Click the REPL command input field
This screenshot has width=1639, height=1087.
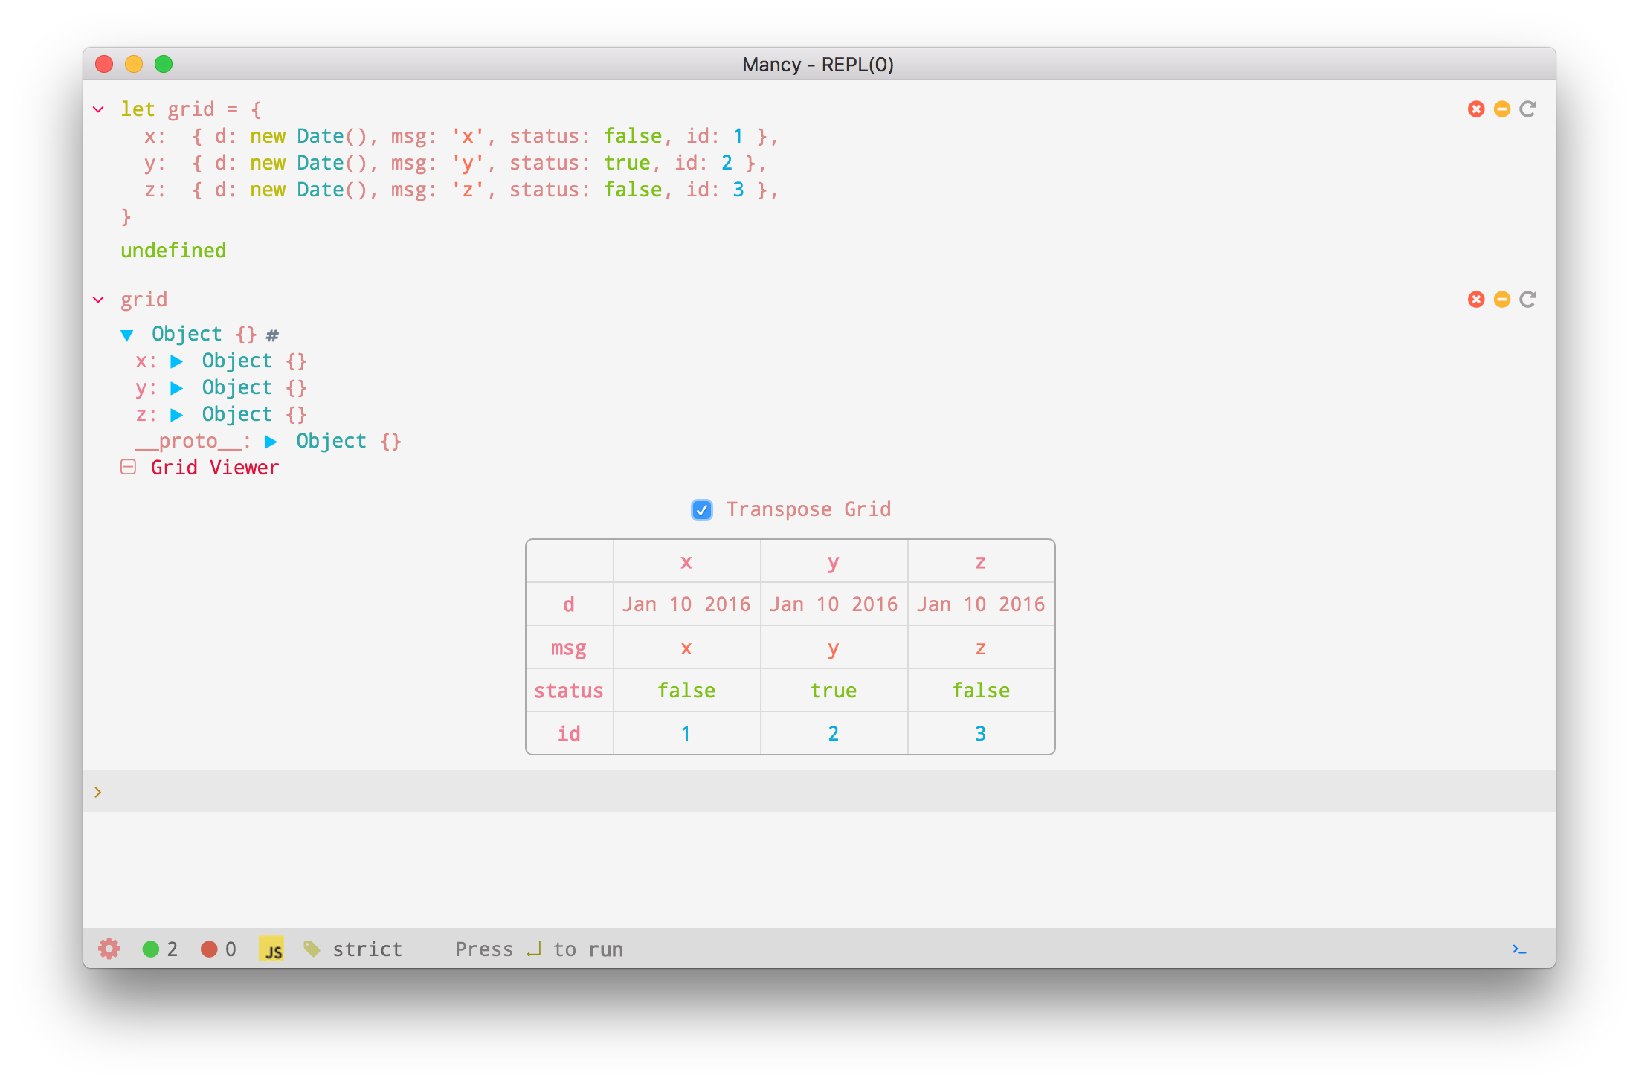point(818,792)
